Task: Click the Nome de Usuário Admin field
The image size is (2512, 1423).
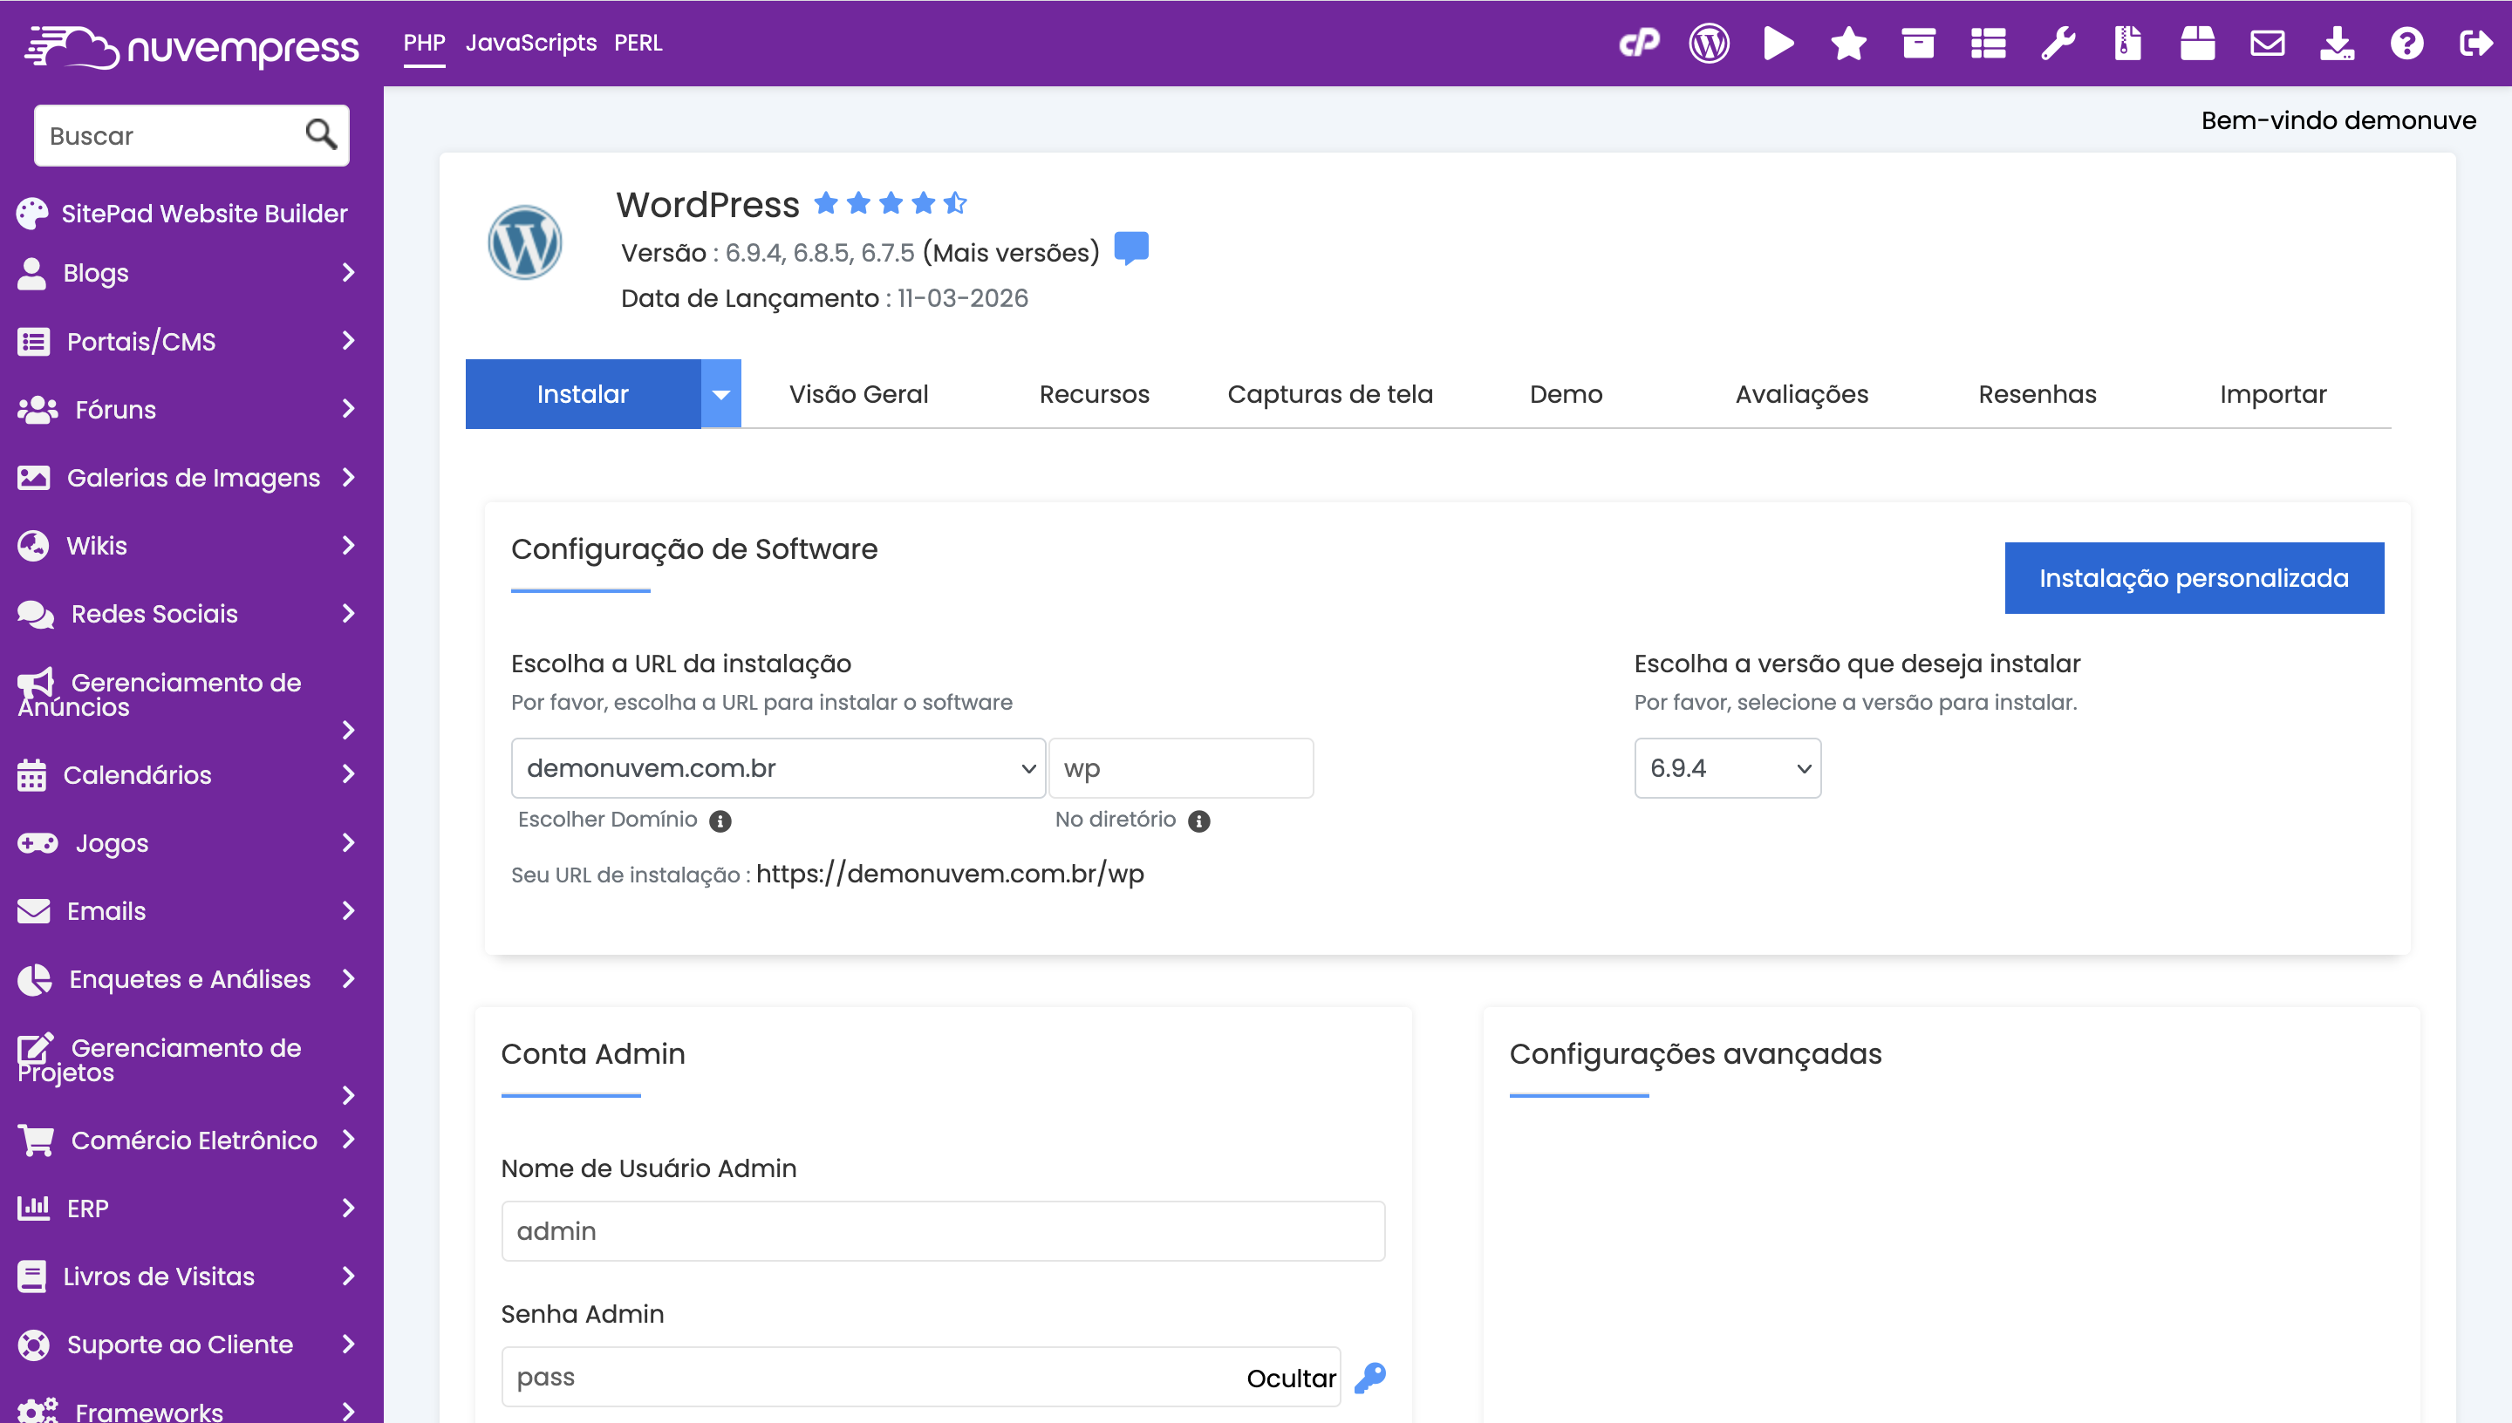Action: pos(942,1231)
